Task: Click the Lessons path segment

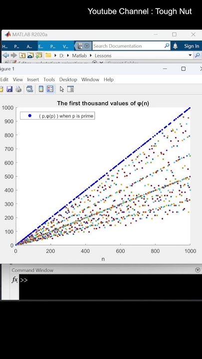Action: coord(103,55)
